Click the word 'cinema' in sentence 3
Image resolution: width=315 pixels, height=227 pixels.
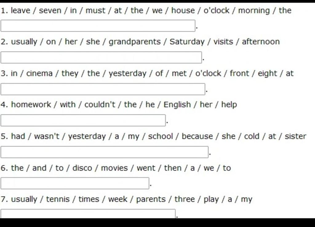pos(39,74)
